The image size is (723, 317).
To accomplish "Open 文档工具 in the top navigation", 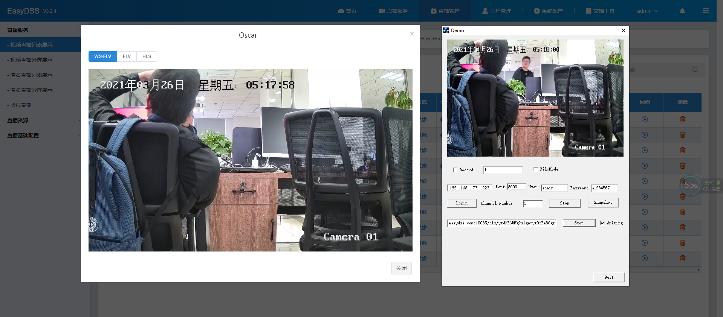I will [x=600, y=11].
